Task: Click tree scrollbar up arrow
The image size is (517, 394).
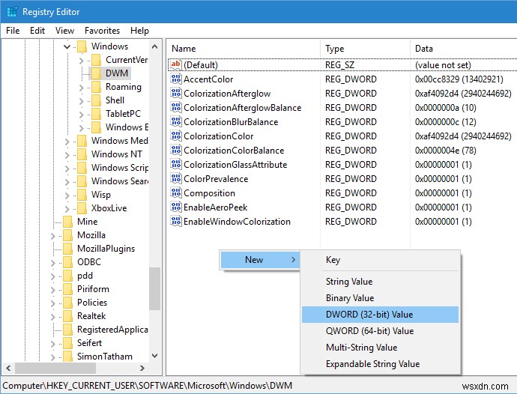Action: click(154, 47)
